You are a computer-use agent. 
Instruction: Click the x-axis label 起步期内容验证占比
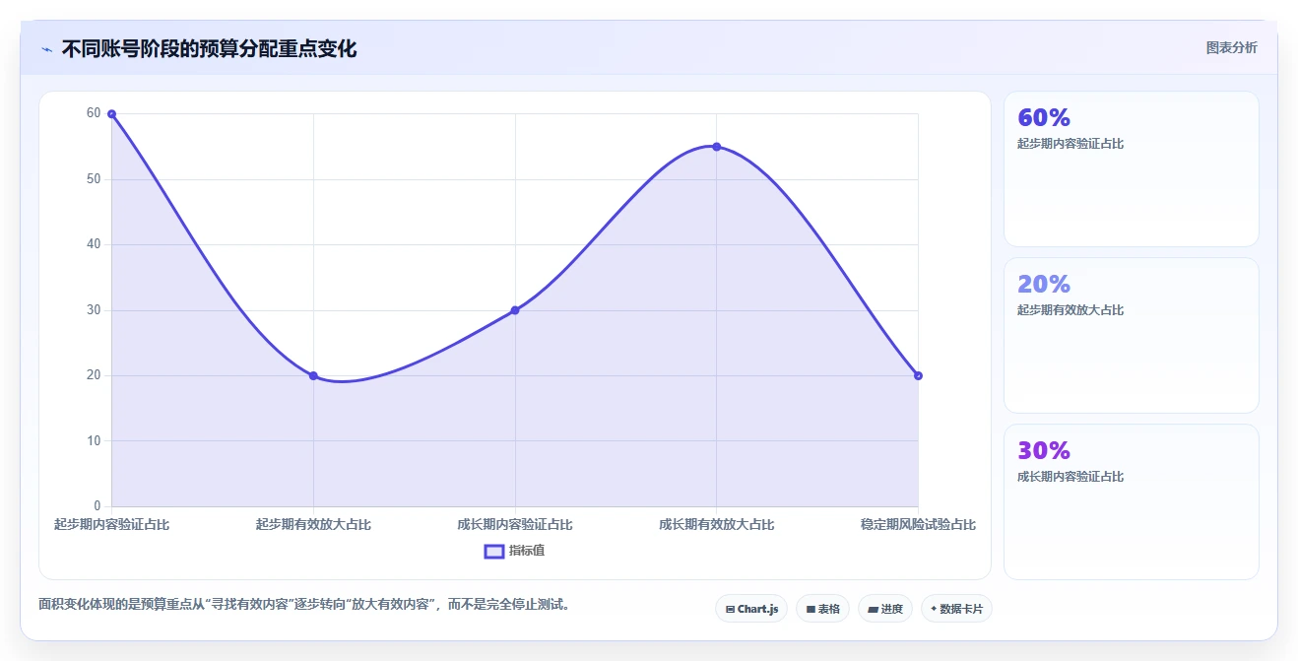coord(111,524)
